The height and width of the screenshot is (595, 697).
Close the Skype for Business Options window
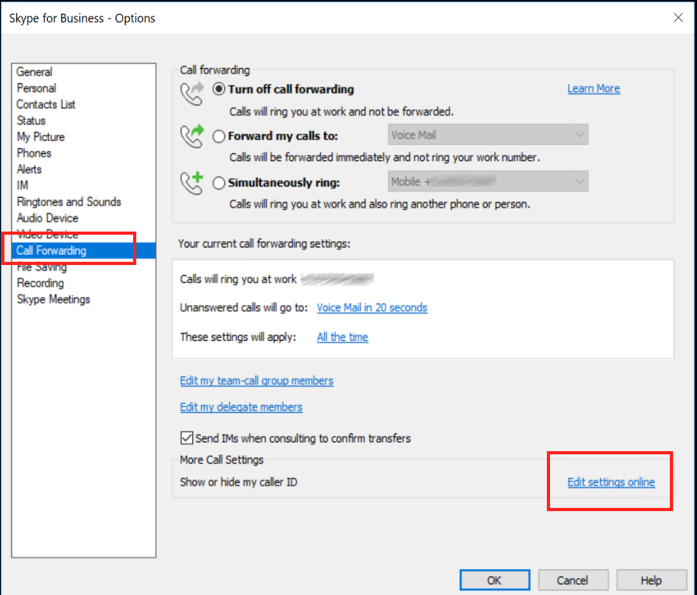678,18
